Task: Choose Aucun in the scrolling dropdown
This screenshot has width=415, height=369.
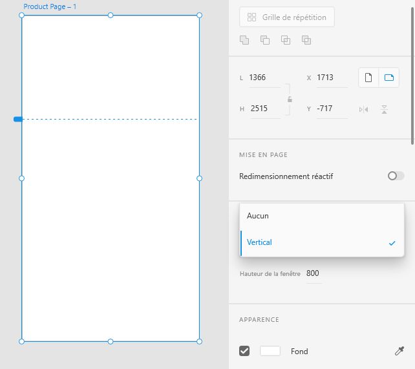Action: pyautogui.click(x=322, y=216)
